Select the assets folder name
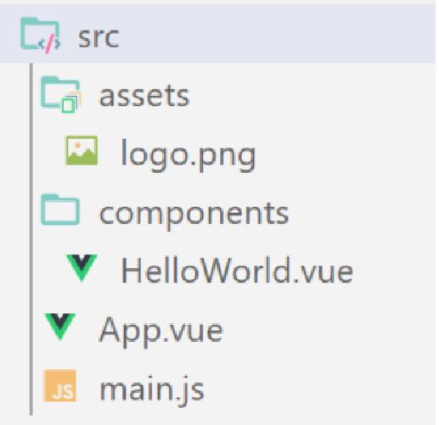 (x=144, y=96)
